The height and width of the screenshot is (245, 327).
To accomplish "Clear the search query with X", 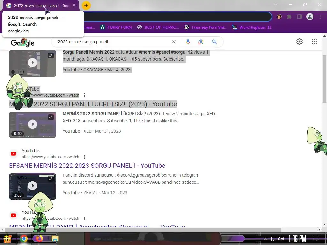I will (x=173, y=42).
